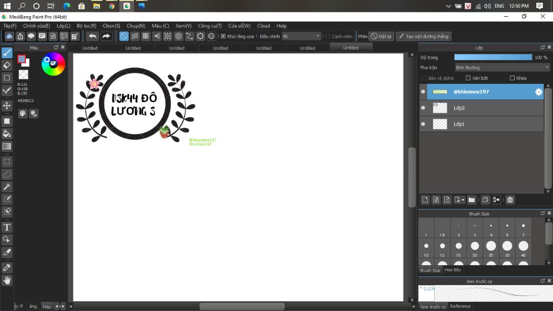Enable crisscross grid snap guide
Viewport: 553px width, 311px height.
(146, 36)
